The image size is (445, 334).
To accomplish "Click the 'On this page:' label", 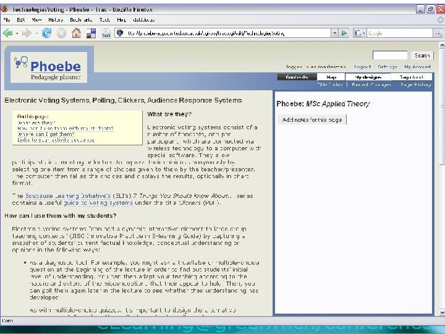I will pyautogui.click(x=33, y=116).
